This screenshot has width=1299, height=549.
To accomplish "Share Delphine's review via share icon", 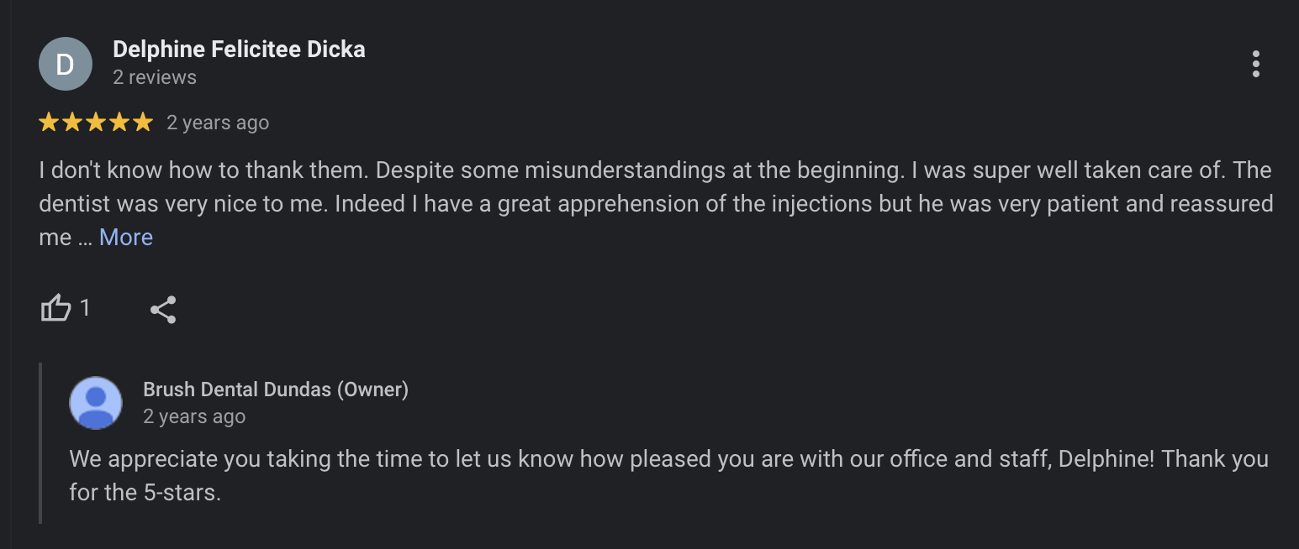I will [163, 310].
